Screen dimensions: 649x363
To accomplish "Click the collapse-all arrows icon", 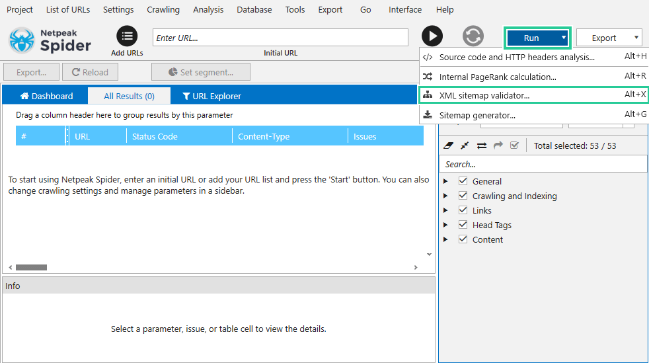I will pos(465,145).
